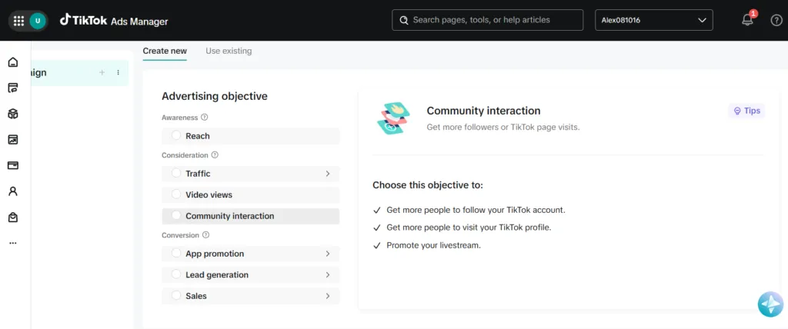The width and height of the screenshot is (788, 329).
Task: Open the notifications bell
Action: (747, 20)
